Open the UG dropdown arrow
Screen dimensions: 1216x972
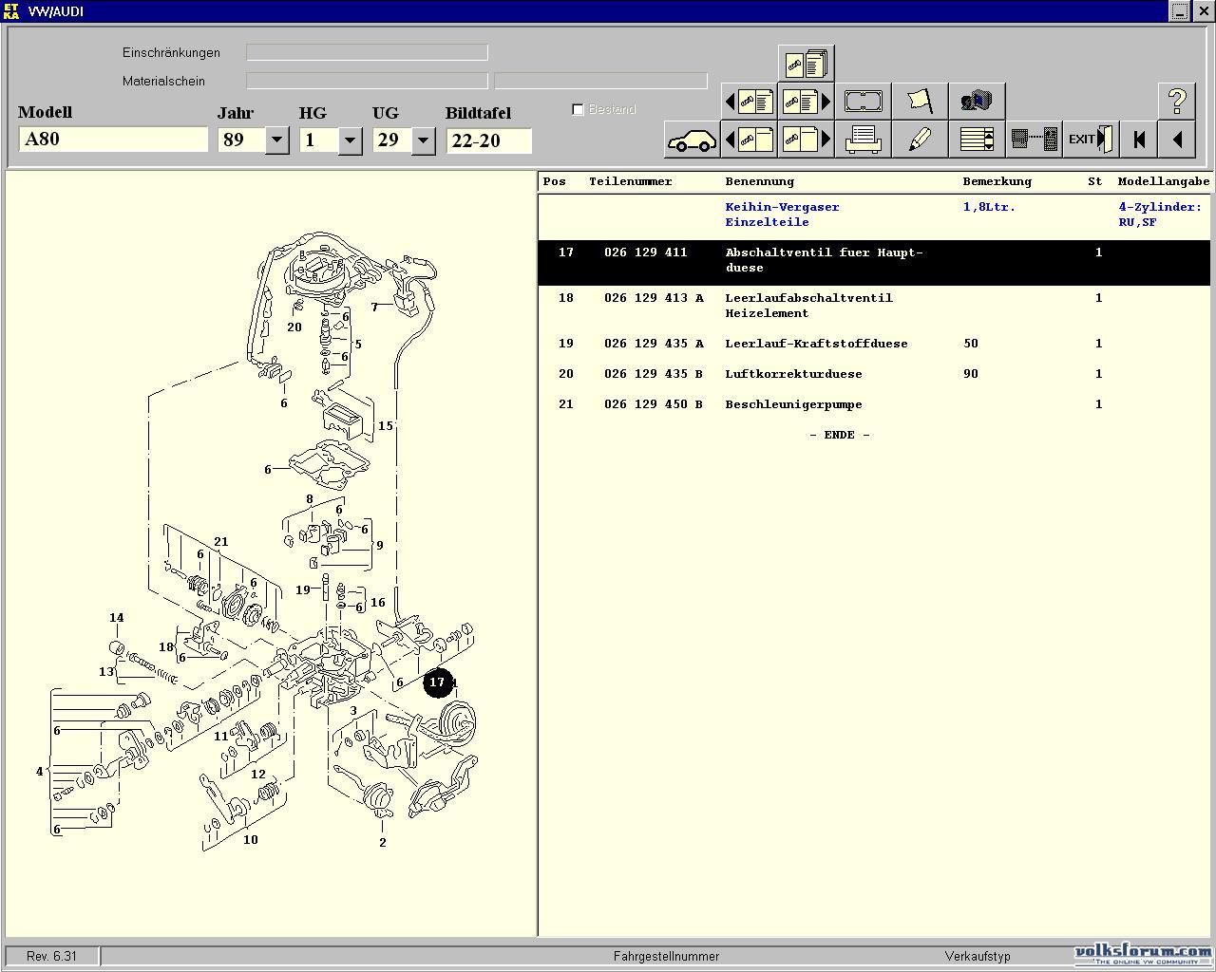423,140
